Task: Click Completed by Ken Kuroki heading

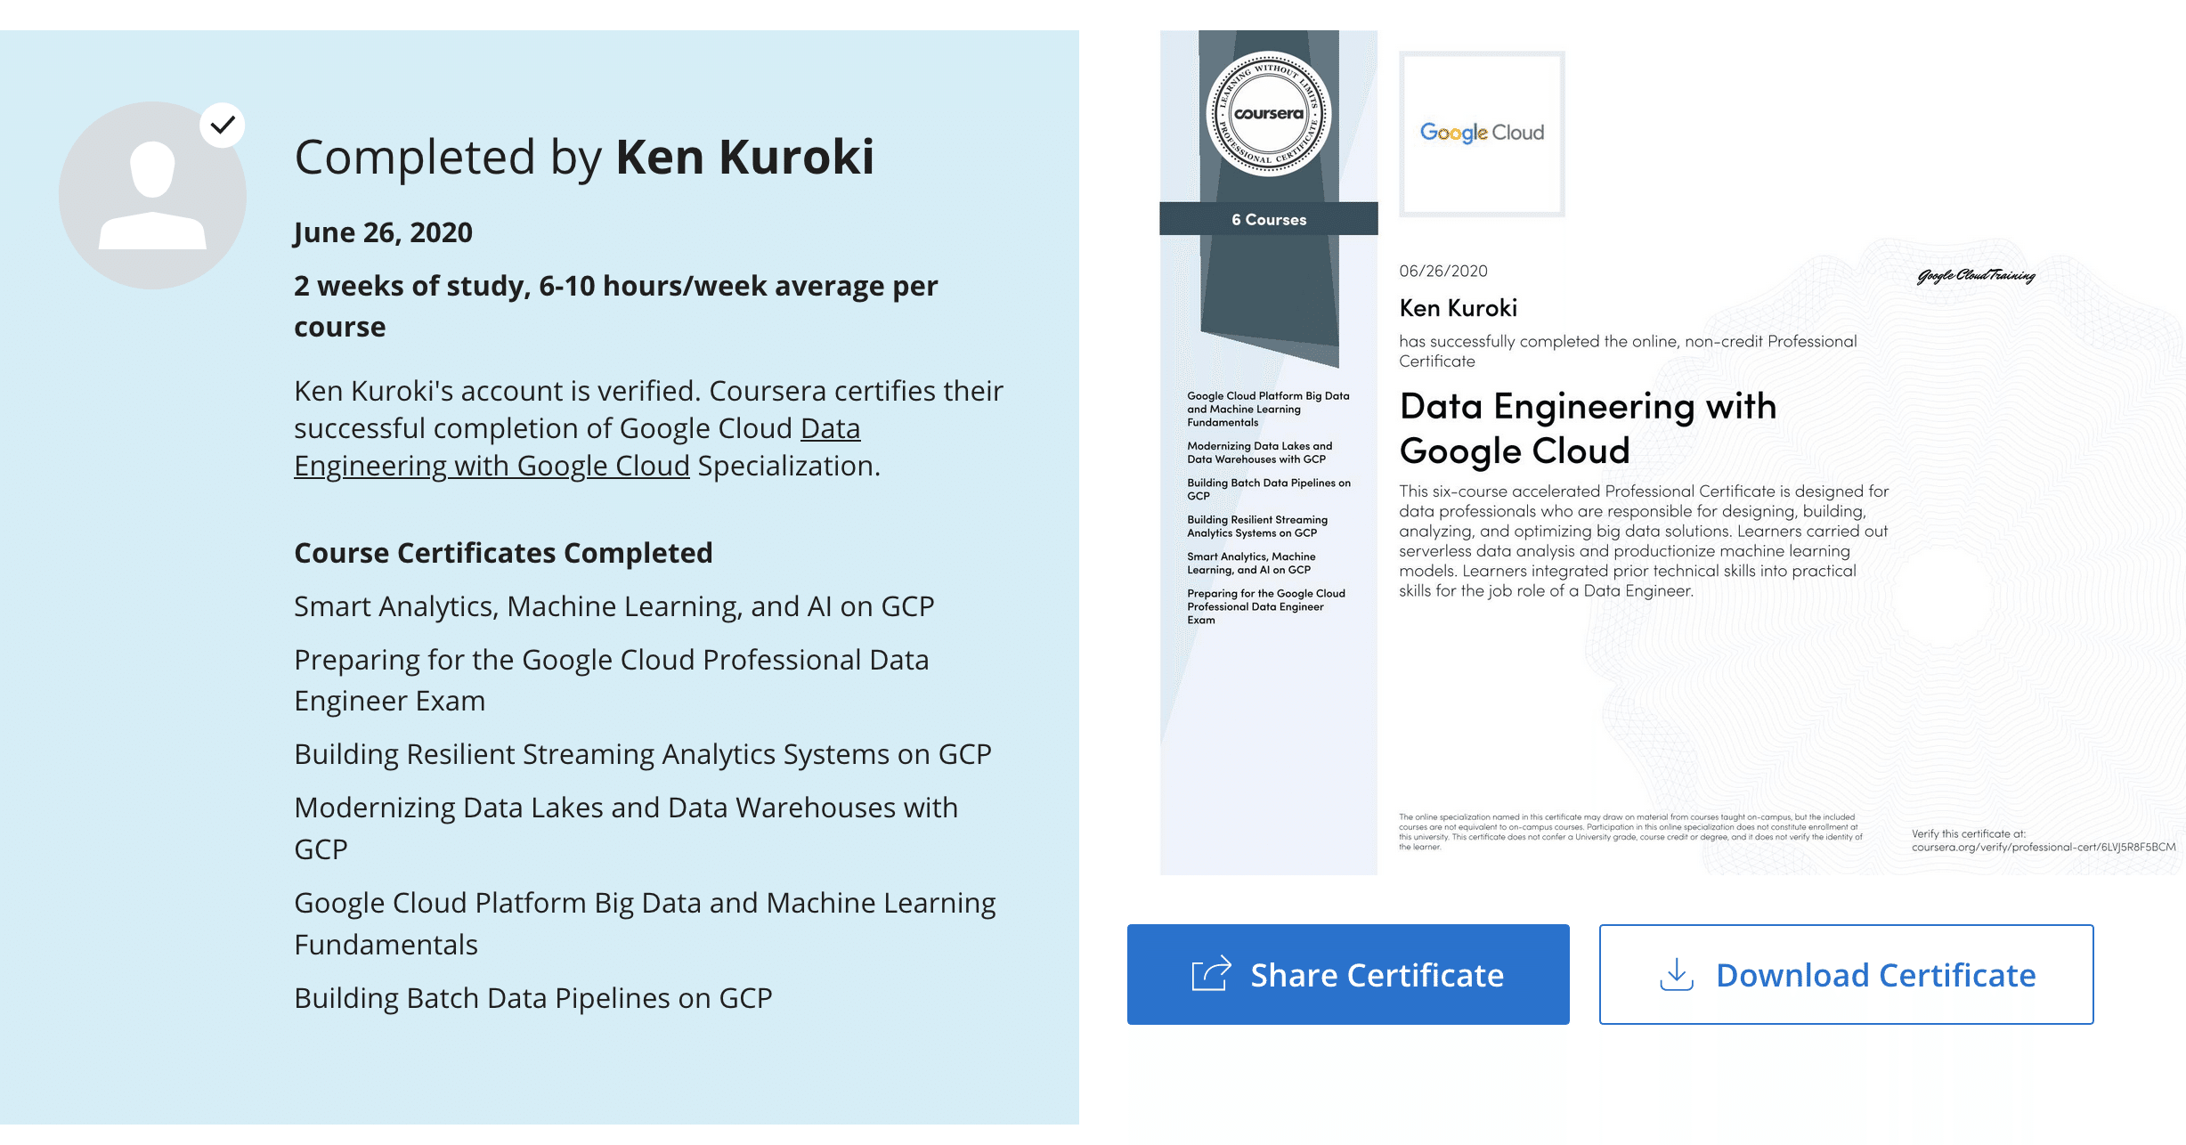Action: point(583,158)
